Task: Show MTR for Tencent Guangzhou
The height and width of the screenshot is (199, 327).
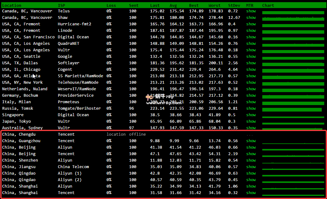Action: 251,141
